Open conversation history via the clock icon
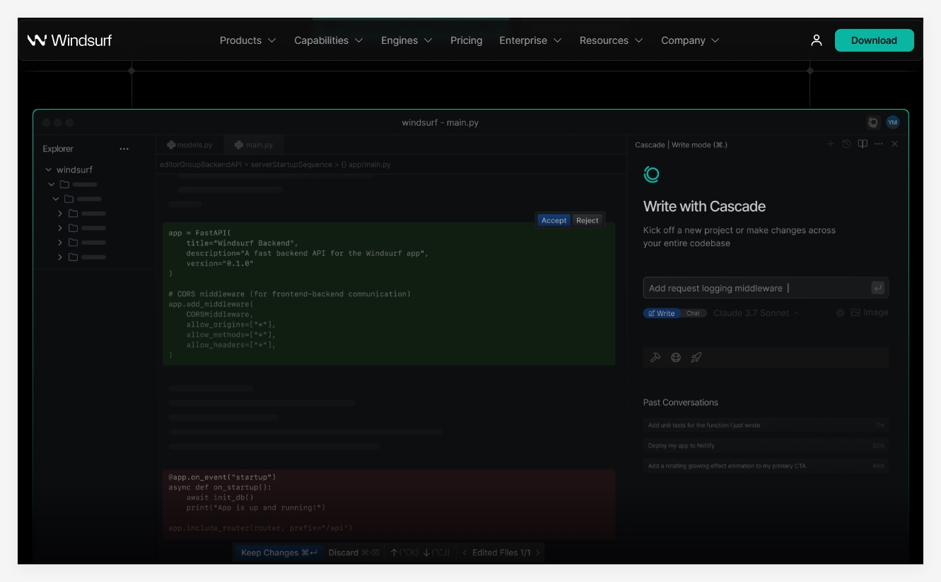 click(x=847, y=144)
